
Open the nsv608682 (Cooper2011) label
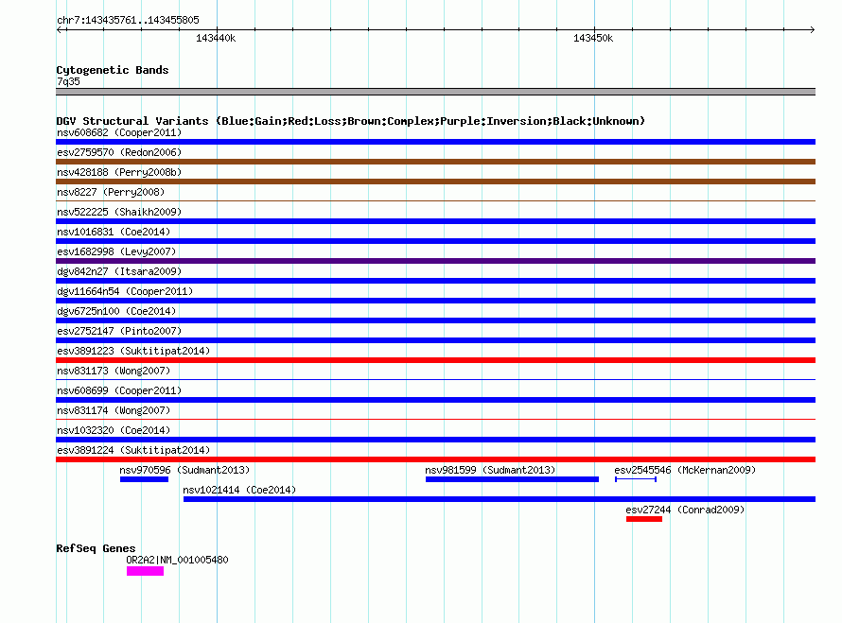click(x=119, y=132)
